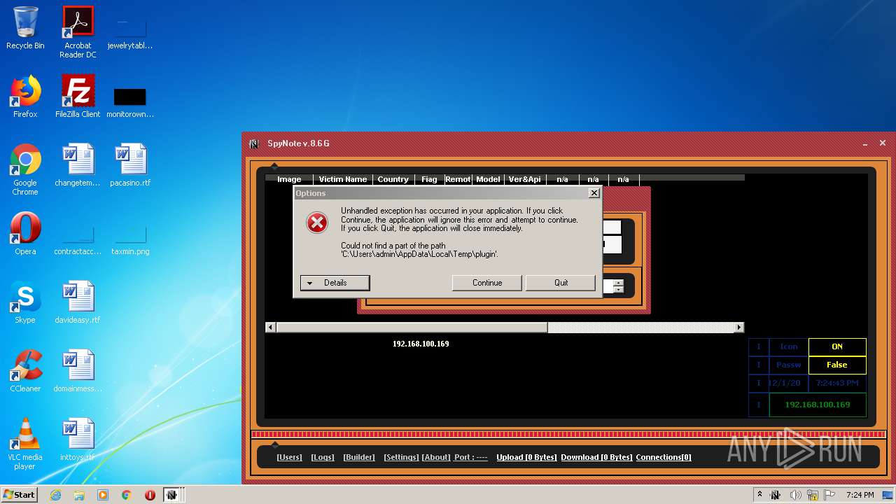Open Windows Explorer from taskbar
The image size is (896, 504).
pyautogui.click(x=79, y=495)
